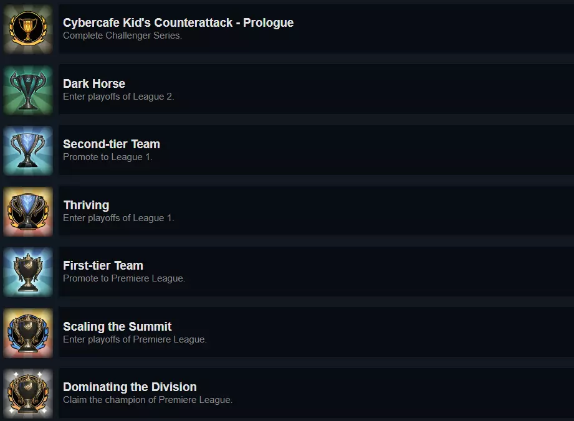This screenshot has width=574, height=421.
Task: Click 'Promote to Premiere League.' description text
Action: [x=124, y=278]
